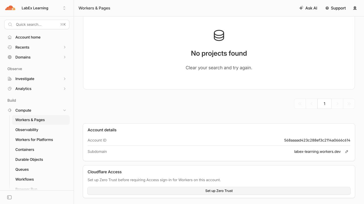Image resolution: width=364 pixels, height=204 pixels.
Task: Click the "Clear your search and try again." text
Action: 219,68
